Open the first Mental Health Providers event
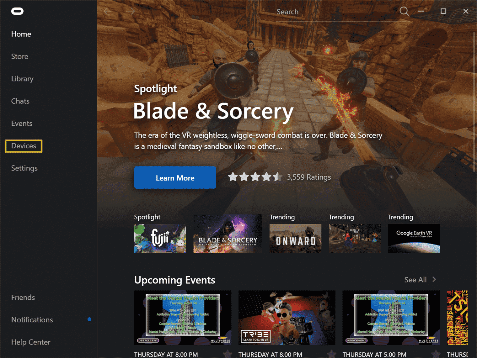This screenshot has height=358, width=477. coord(183,318)
